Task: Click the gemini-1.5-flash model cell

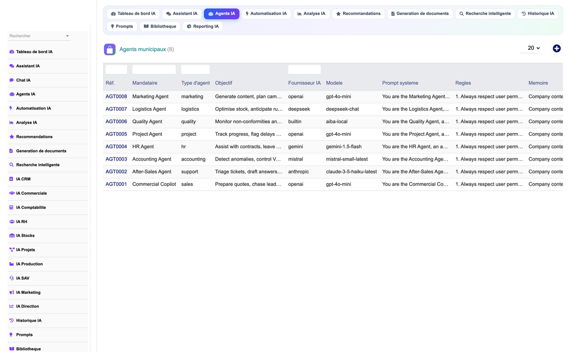Action: coord(344,147)
